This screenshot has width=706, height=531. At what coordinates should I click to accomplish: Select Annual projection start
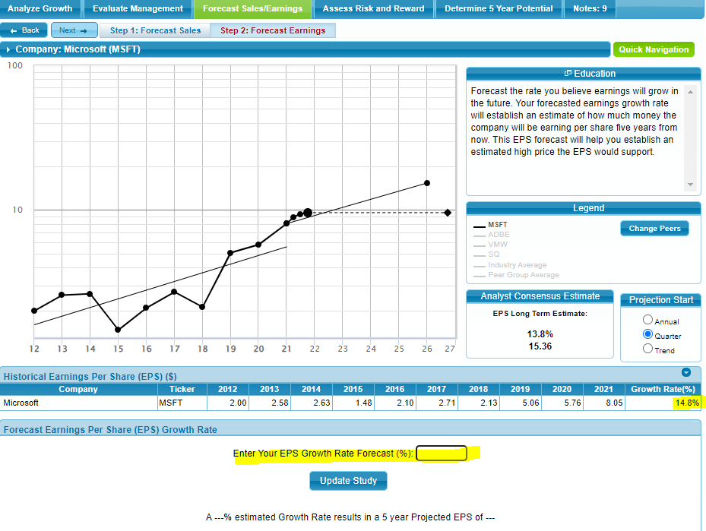coord(647,320)
